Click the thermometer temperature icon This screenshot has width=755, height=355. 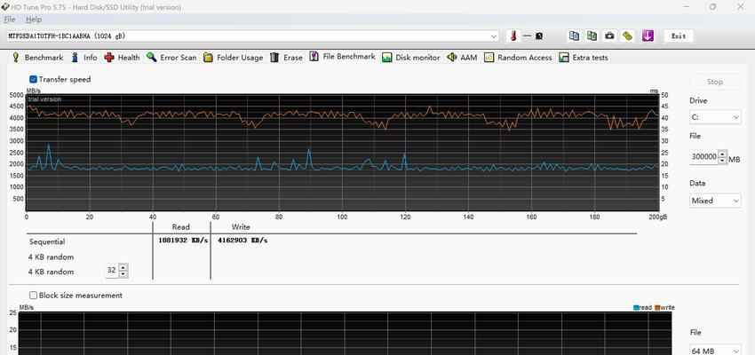(x=513, y=36)
